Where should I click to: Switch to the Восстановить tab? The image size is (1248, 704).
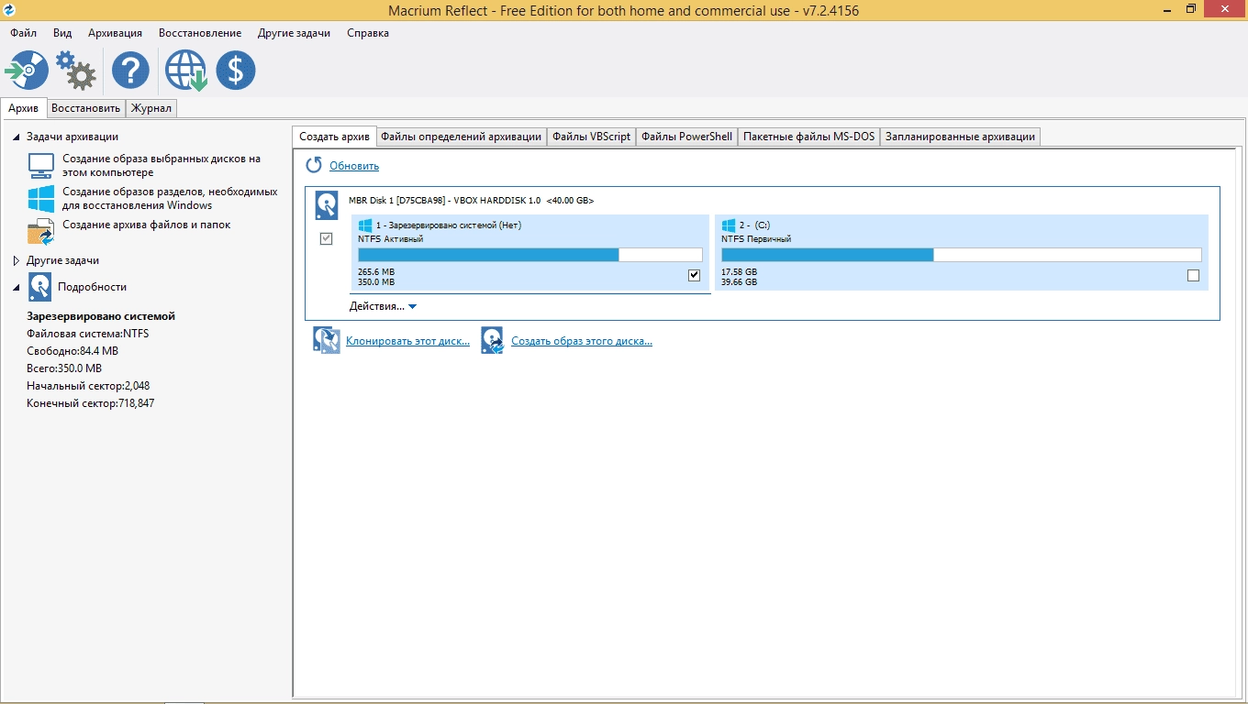[x=85, y=108]
